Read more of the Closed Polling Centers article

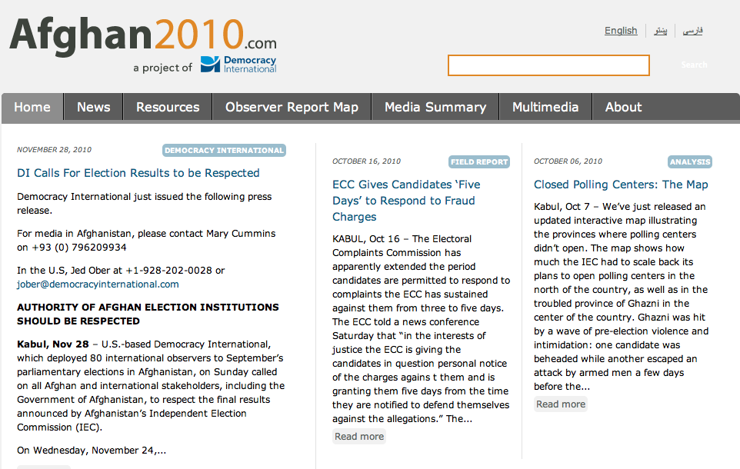coord(561,404)
